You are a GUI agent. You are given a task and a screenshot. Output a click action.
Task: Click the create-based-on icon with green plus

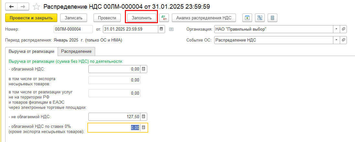(x=247, y=18)
